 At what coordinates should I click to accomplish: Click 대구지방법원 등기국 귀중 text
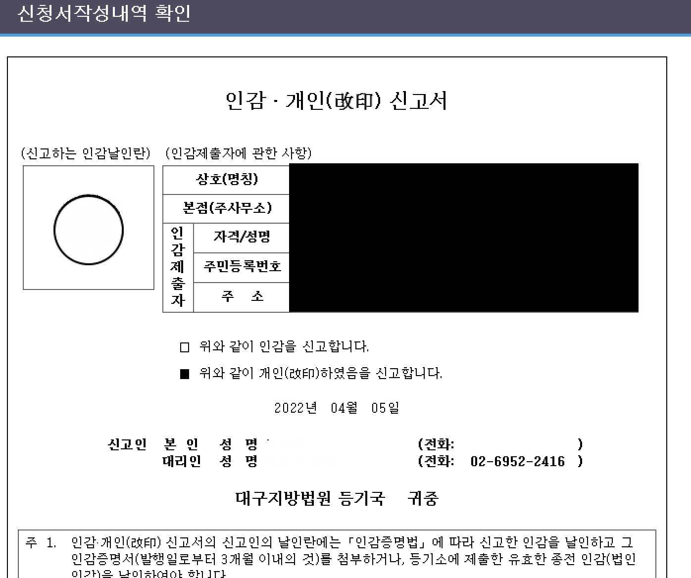coord(338,499)
